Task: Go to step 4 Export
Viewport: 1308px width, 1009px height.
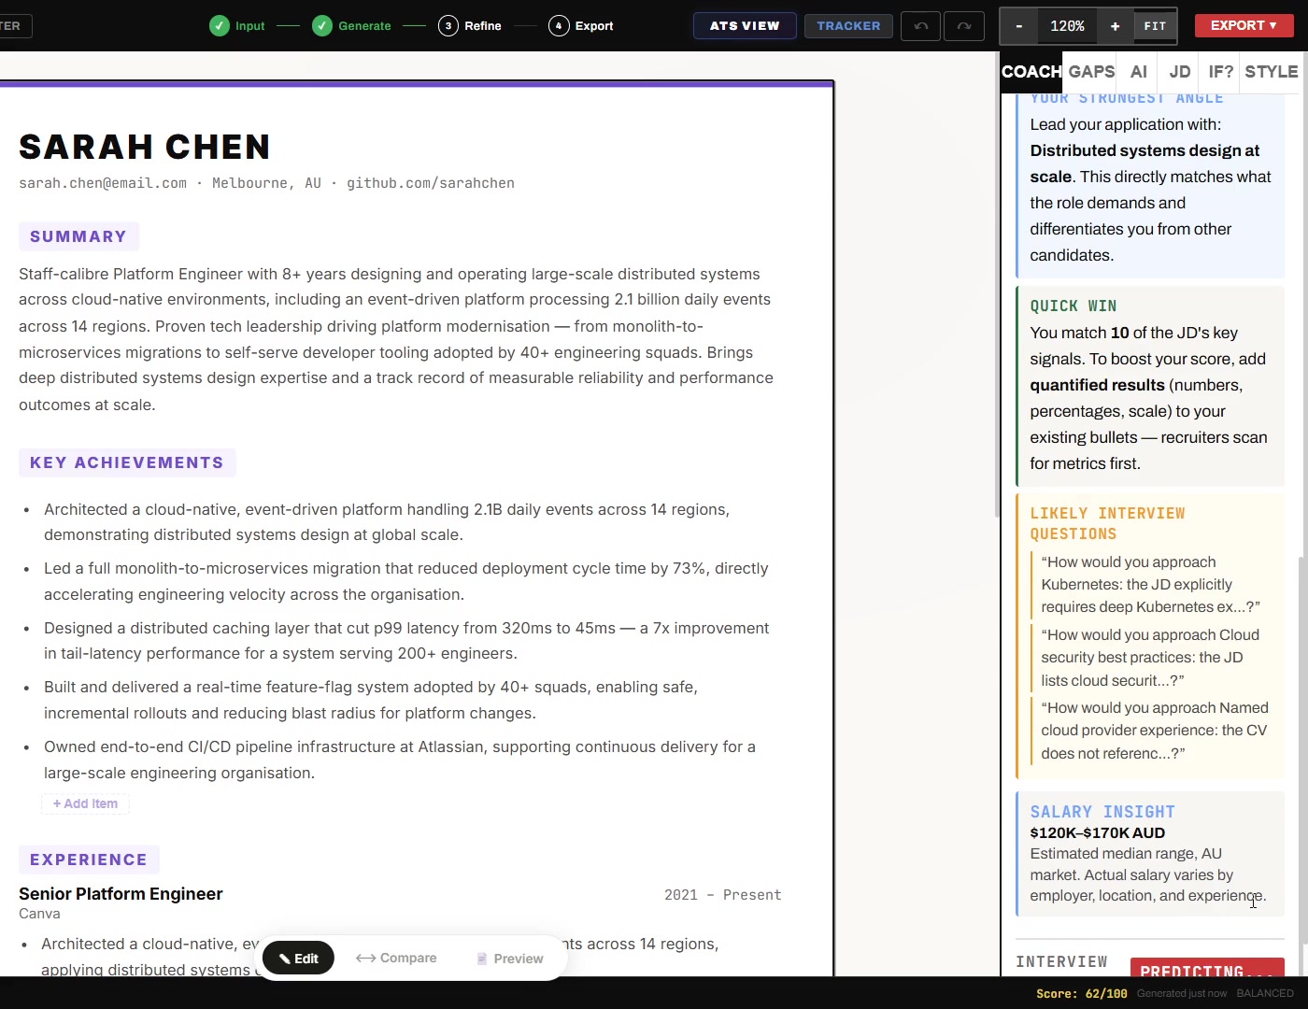Action: (x=581, y=26)
